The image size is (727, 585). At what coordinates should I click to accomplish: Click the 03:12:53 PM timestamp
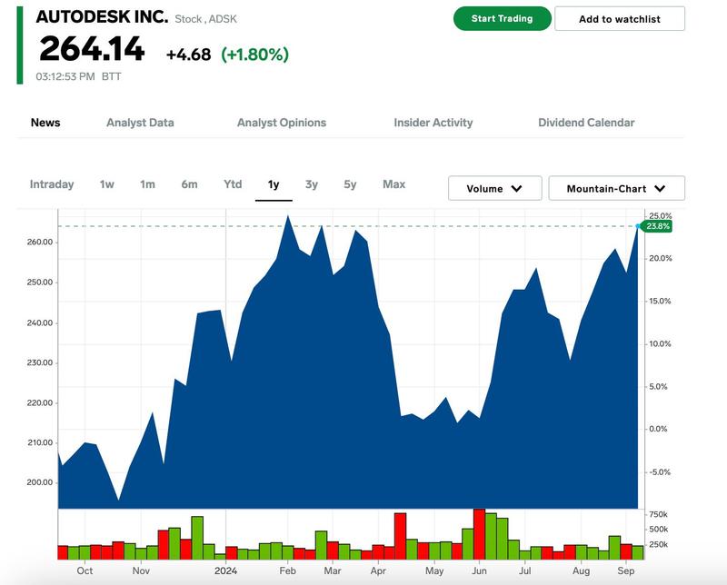click(65, 76)
